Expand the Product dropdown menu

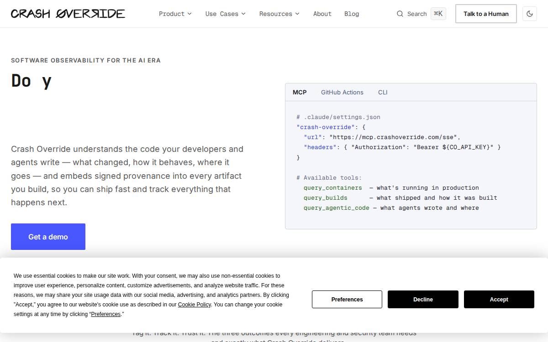click(x=175, y=14)
